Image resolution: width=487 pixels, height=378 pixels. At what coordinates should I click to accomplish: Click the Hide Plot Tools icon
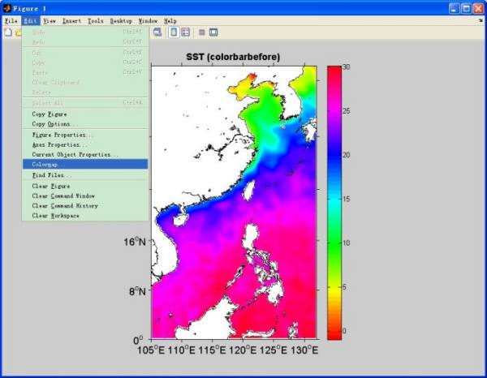tap(201, 32)
